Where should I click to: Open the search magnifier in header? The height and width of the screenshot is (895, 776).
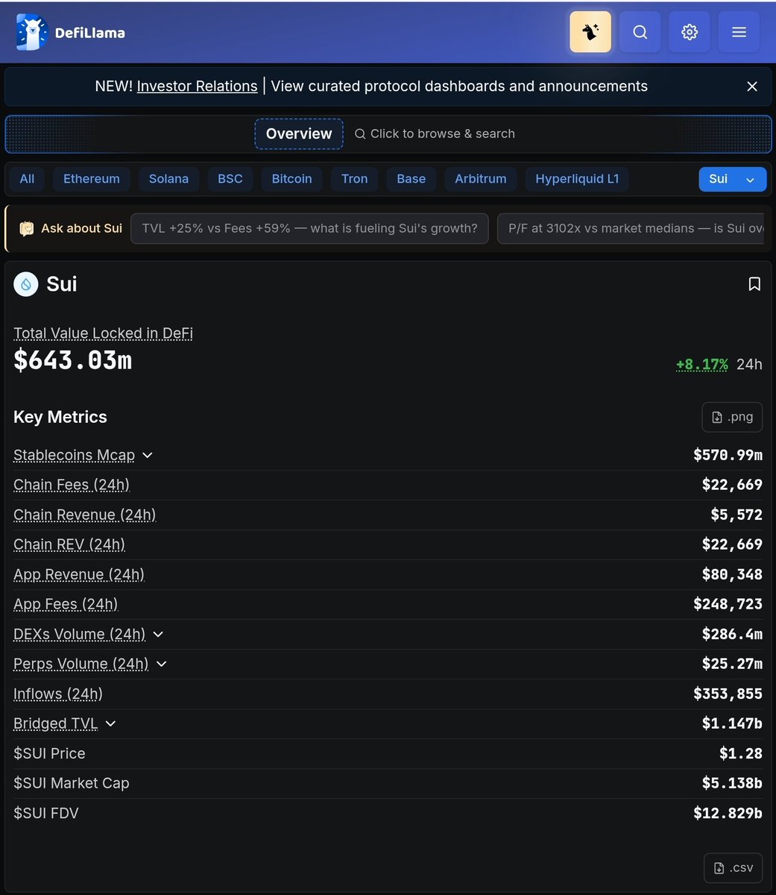pyautogui.click(x=640, y=32)
